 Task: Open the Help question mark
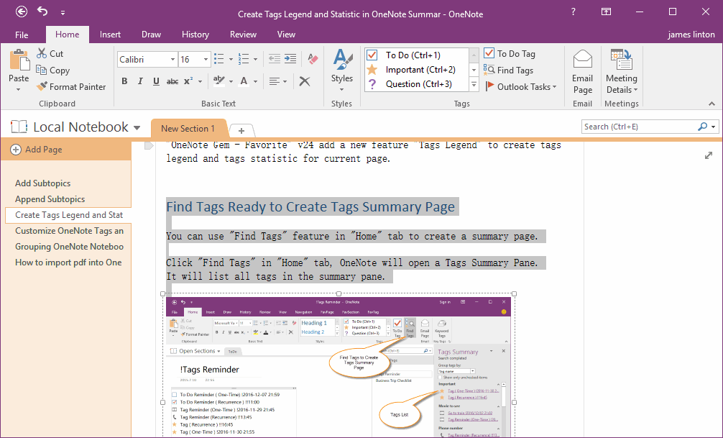click(573, 12)
